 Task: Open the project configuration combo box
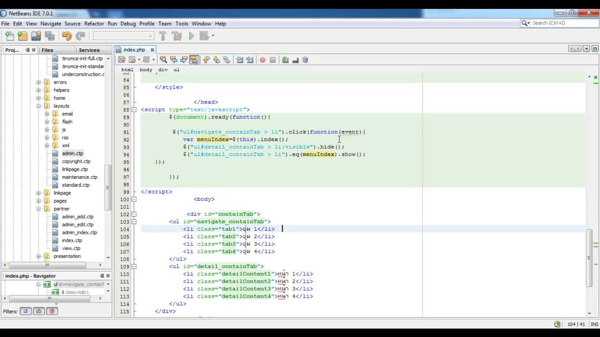tap(124, 36)
